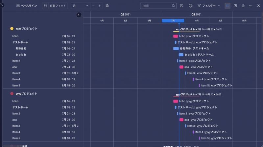The width and height of the screenshot is (263, 147).
Task: Click the download icon in toolbar
Action: tap(235, 6)
